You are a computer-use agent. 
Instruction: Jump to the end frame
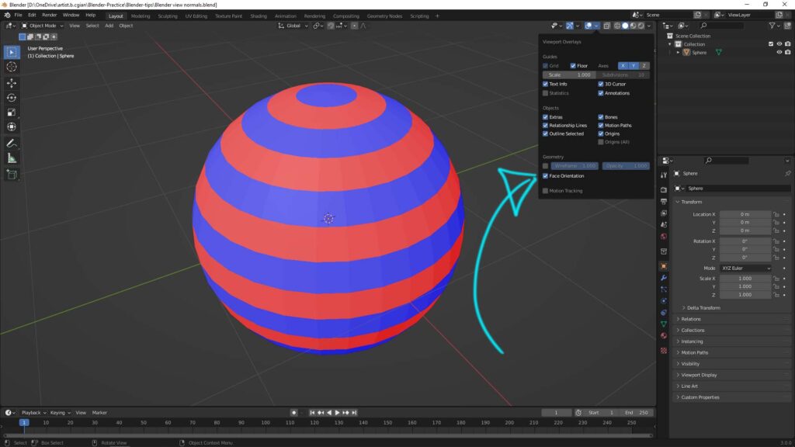(x=354, y=413)
